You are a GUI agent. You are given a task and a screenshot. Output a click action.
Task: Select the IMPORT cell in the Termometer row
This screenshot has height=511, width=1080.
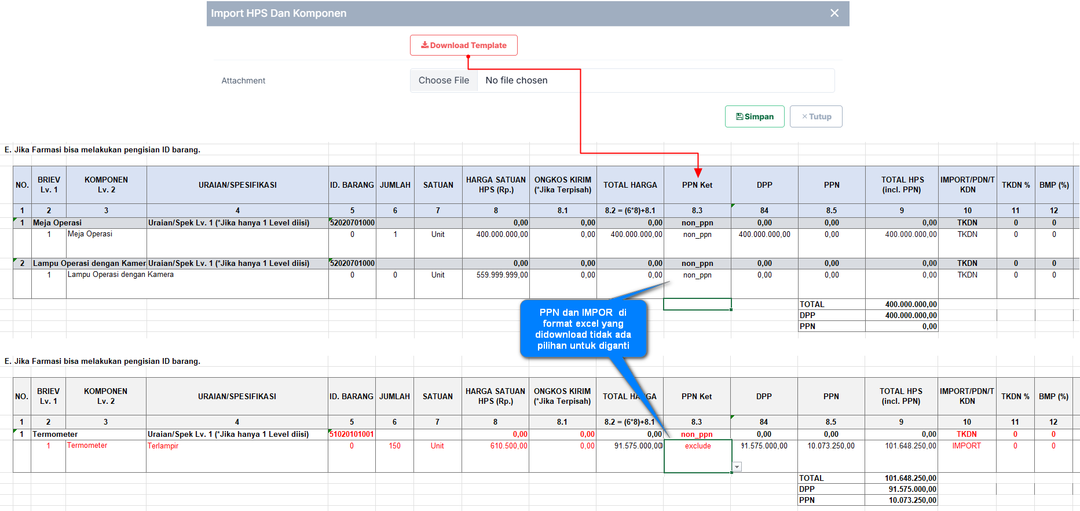tap(966, 446)
